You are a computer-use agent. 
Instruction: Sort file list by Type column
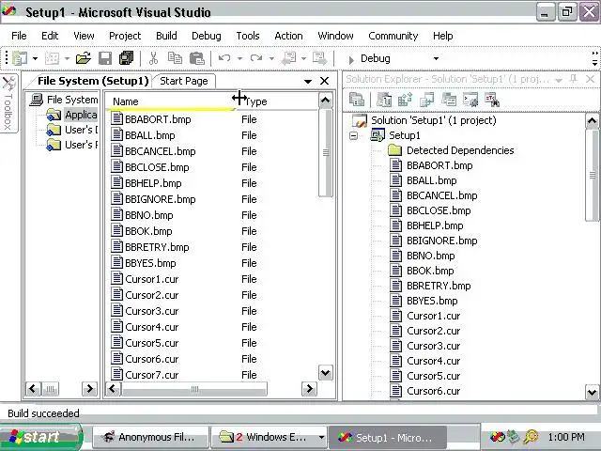[x=279, y=101]
